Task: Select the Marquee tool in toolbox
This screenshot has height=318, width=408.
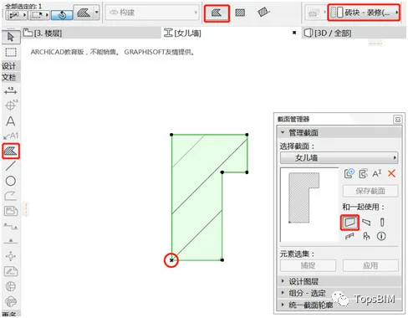Action: pyautogui.click(x=11, y=52)
